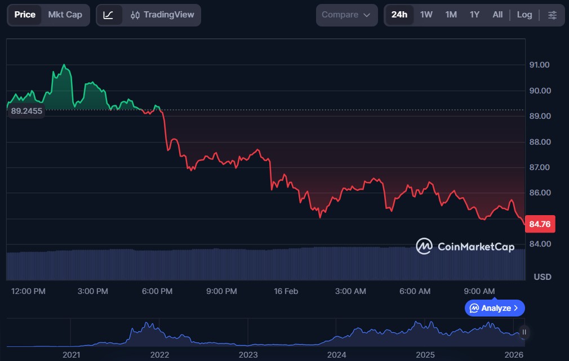This screenshot has width=569, height=361.
Task: Click the pause-style handle on the range navigator
Action: coord(524,332)
